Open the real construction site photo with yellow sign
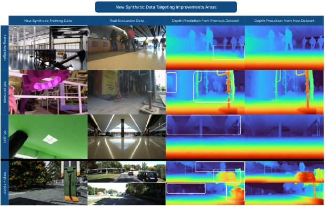 coord(126,92)
